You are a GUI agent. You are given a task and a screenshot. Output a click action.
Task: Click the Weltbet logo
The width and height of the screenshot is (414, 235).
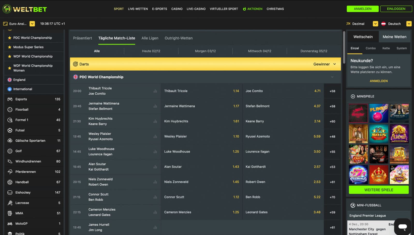click(25, 9)
